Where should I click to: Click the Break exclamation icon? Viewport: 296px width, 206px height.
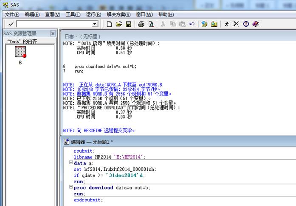(x=245, y=24)
